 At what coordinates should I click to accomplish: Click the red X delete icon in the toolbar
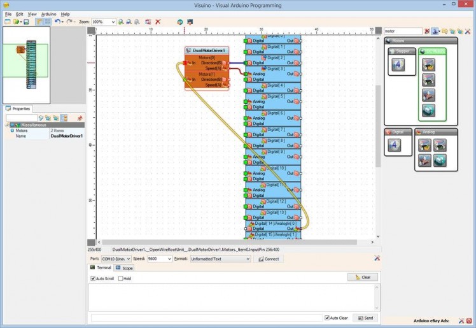click(158, 22)
